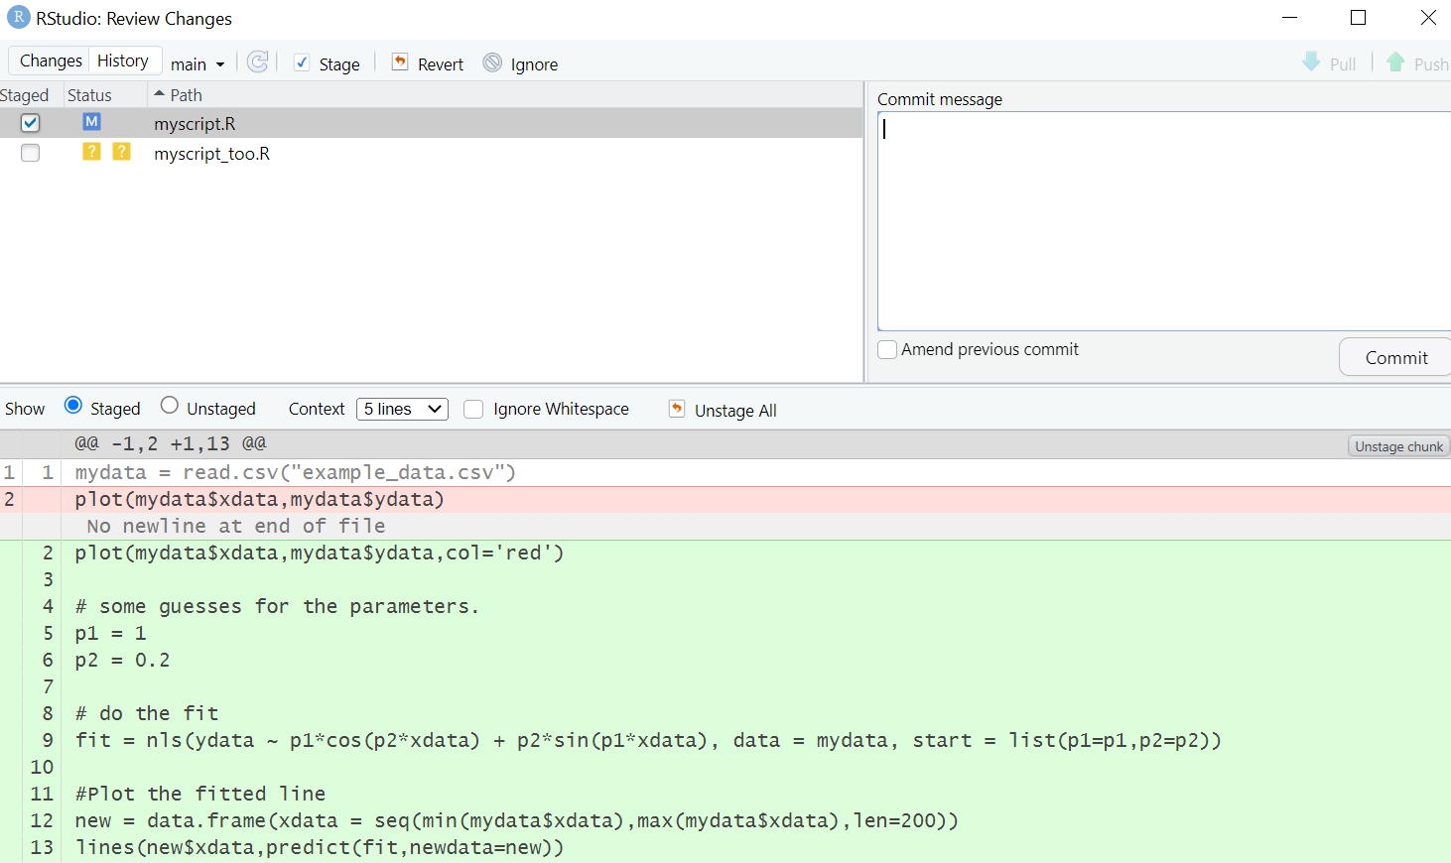Viewport: 1451px width, 863px height.
Task: Click the 'No newline at end of file' line
Action: coord(235,526)
